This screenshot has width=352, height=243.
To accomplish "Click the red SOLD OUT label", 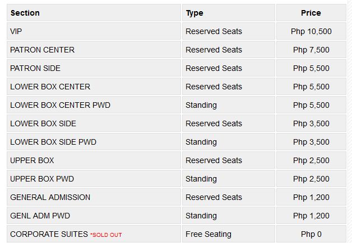I will pos(106,235).
